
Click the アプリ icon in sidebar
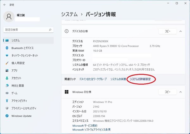point(7,70)
